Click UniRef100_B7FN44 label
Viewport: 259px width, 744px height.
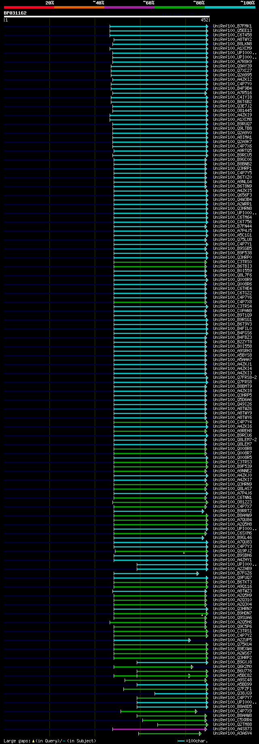point(232,226)
